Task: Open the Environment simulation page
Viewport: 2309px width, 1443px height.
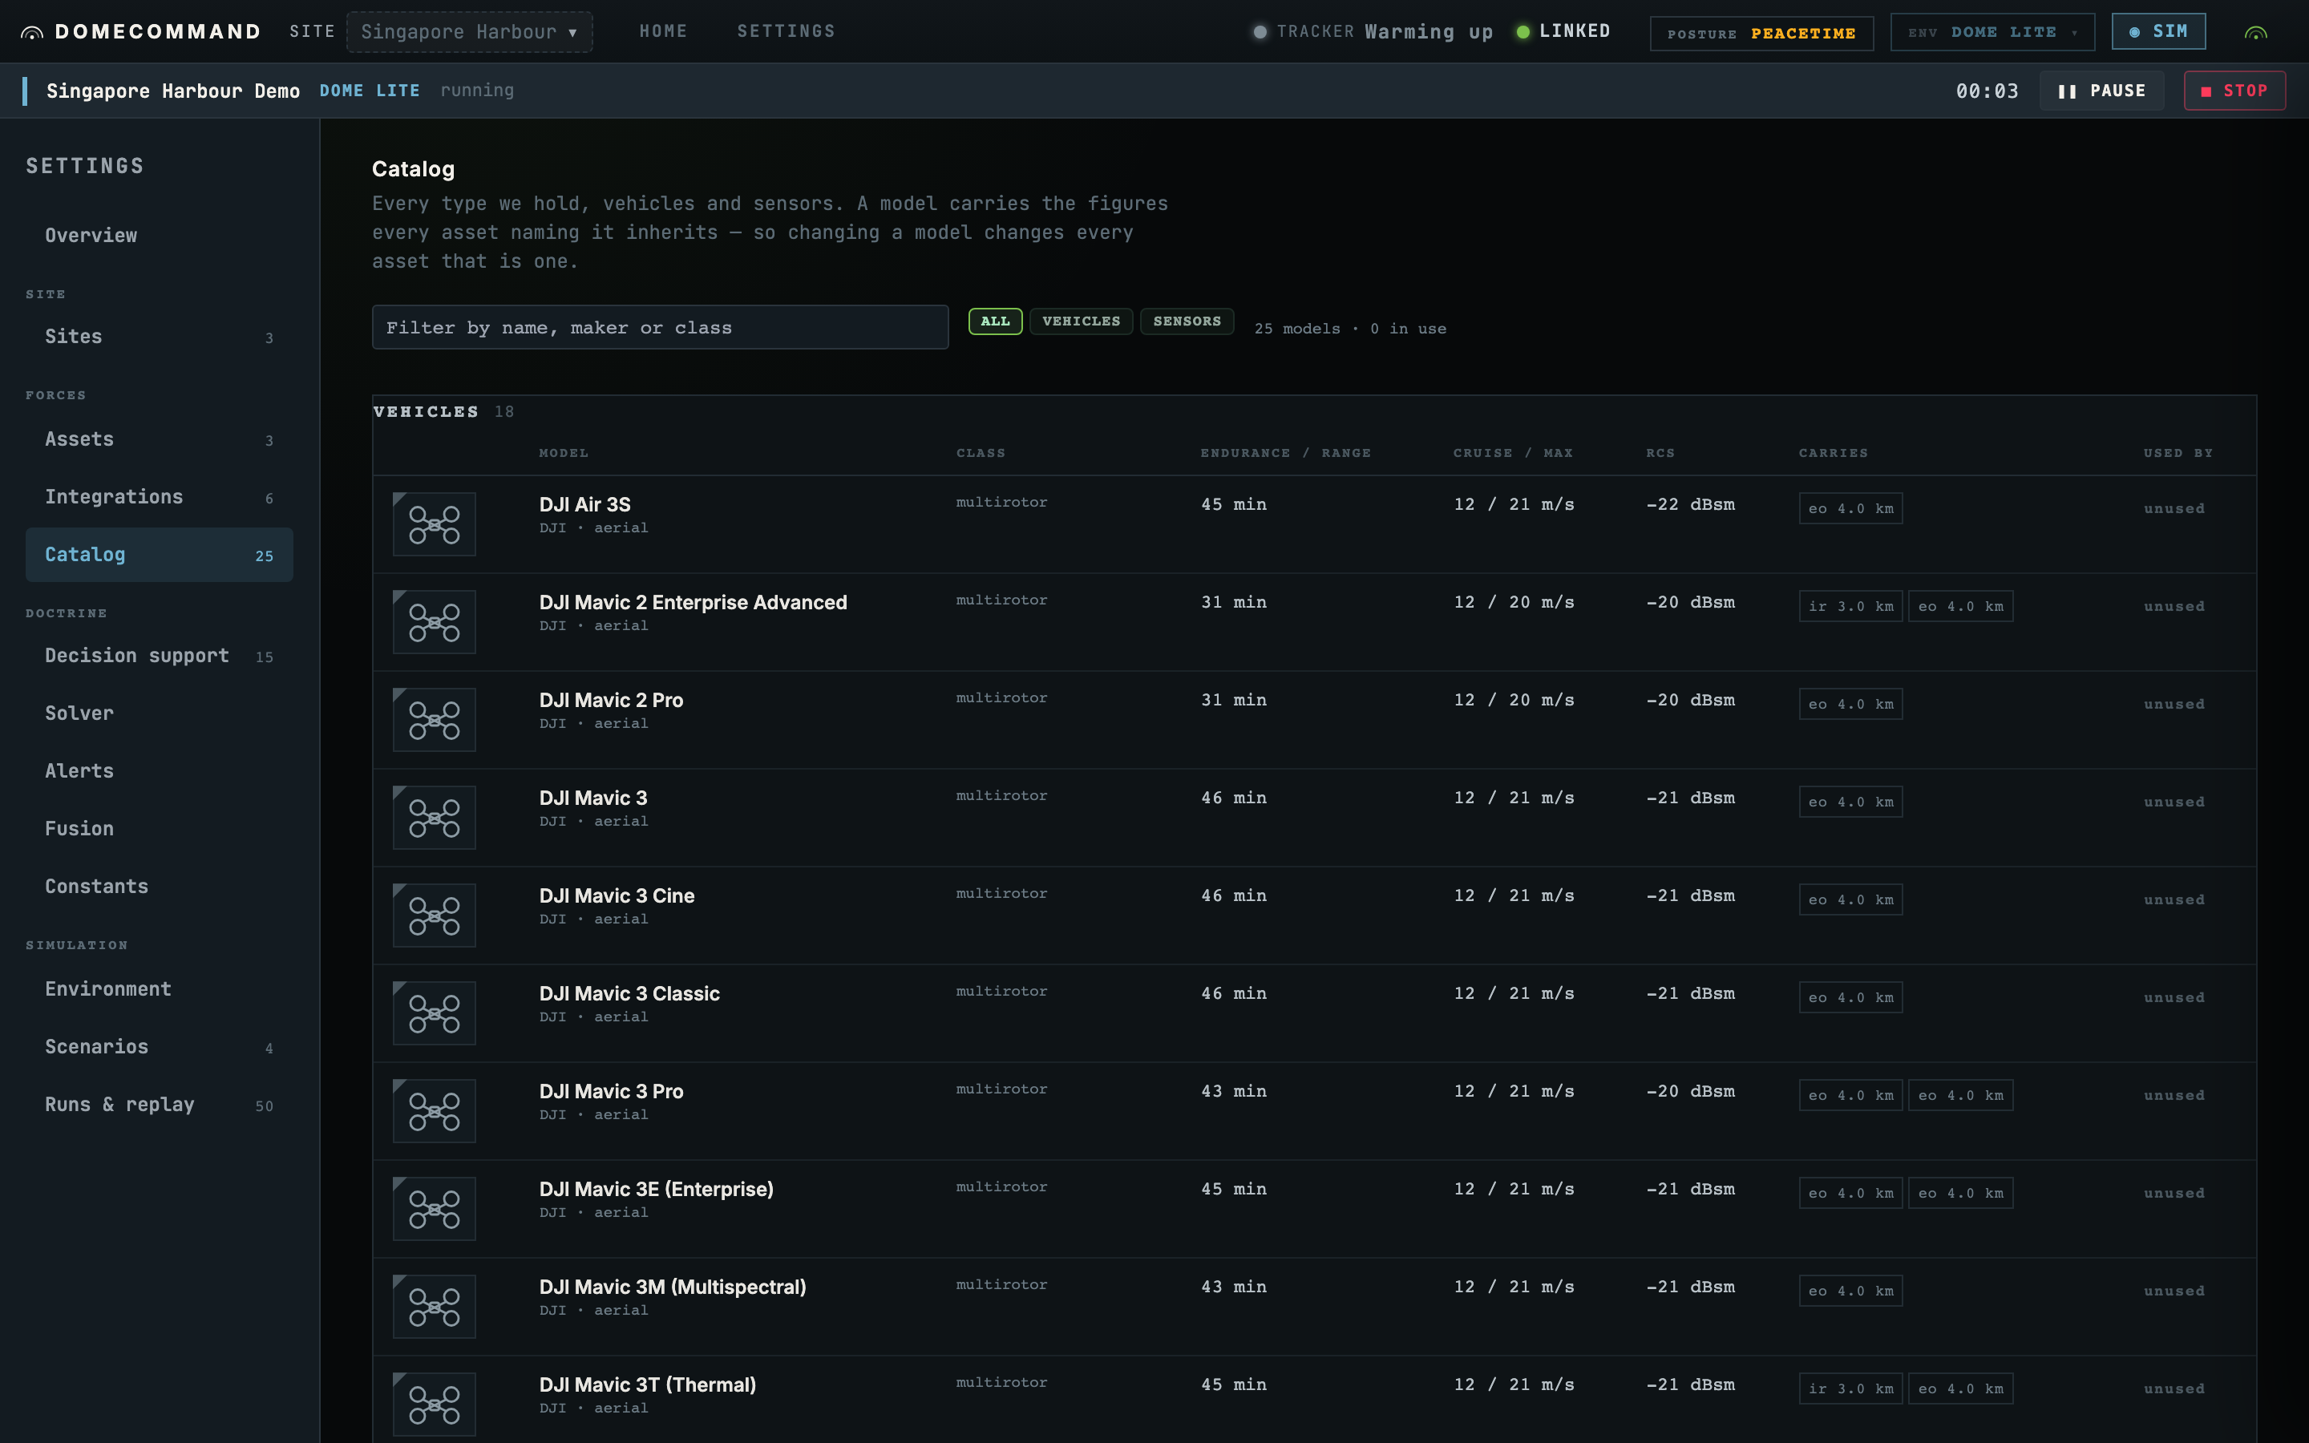Action: coord(160,990)
